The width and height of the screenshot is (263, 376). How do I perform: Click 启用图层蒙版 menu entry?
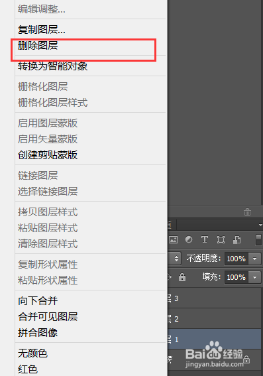point(48,123)
